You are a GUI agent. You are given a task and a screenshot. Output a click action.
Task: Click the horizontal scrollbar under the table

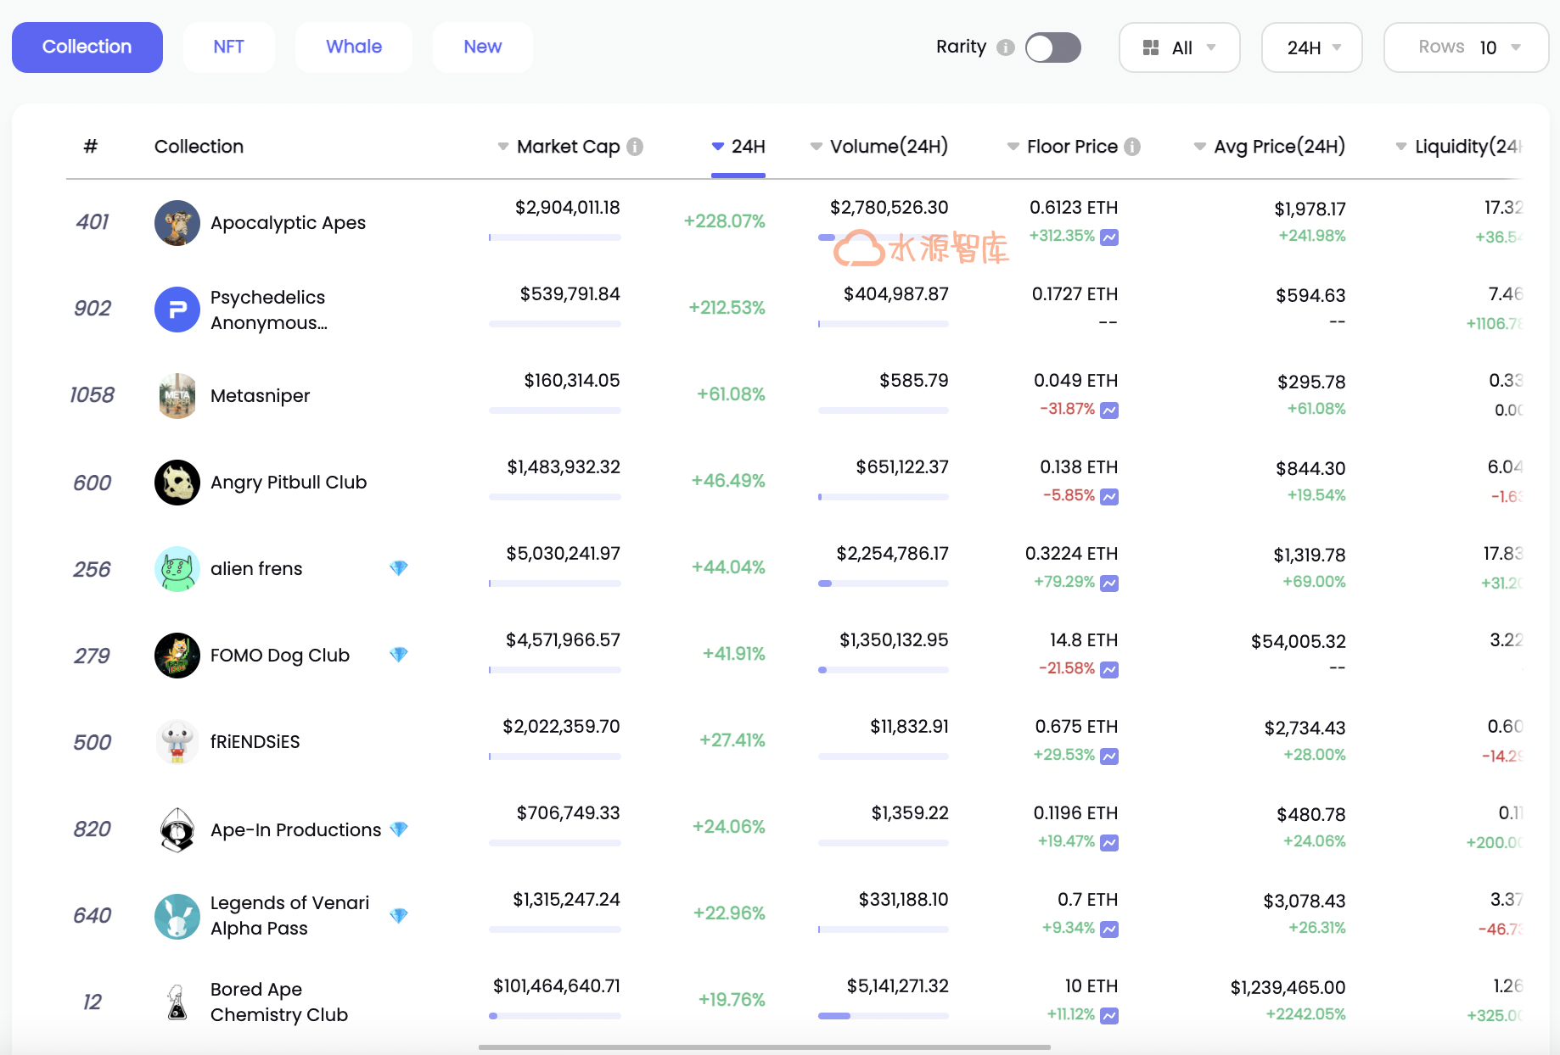point(765,1047)
